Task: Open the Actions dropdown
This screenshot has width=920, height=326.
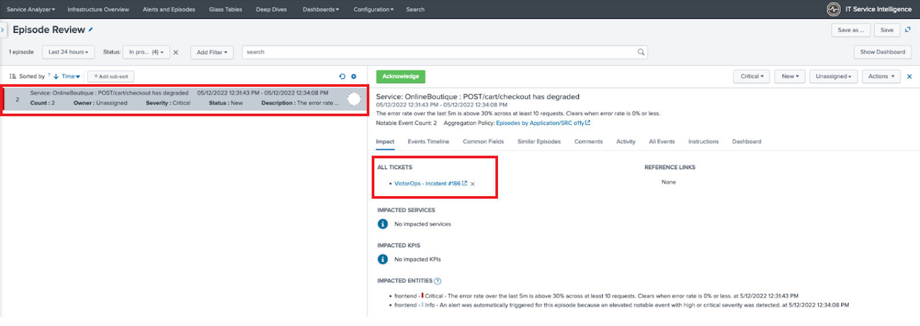Action: click(x=881, y=76)
